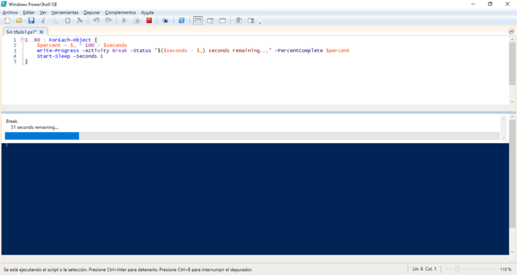517x275 pixels.
Task: Click the Open script folder icon
Action: coord(19,21)
